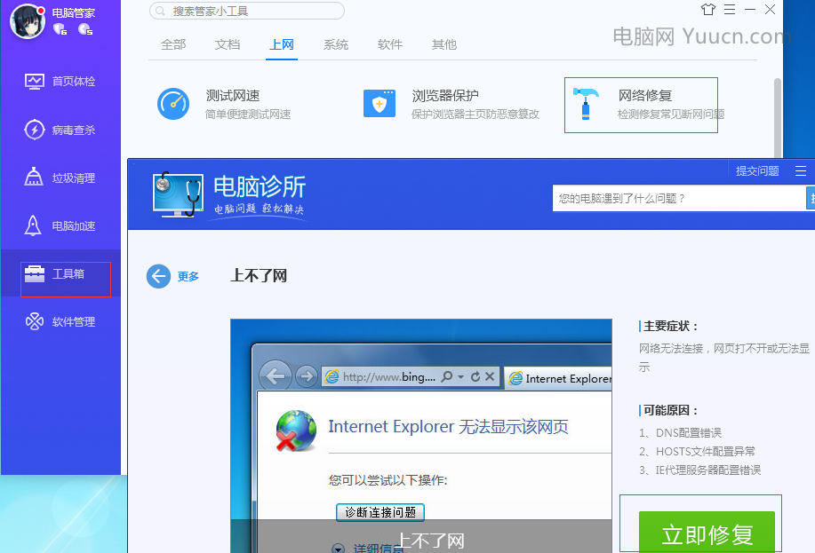Click the 垃圾清理 broom icon
Image resolution: width=815 pixels, height=553 pixels.
[34, 177]
